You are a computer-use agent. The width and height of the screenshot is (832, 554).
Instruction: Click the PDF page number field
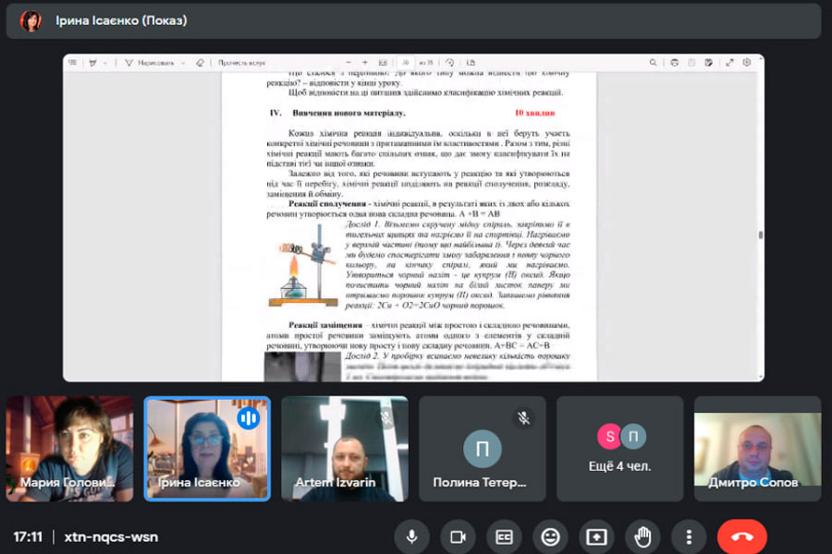(406, 63)
